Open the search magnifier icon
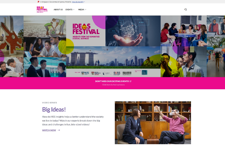The width and height of the screenshot is (225, 150). click(x=185, y=9)
